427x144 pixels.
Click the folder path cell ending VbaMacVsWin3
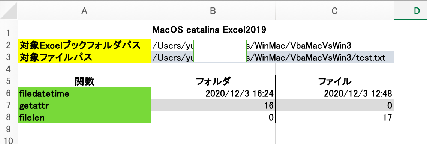[x=272, y=45]
